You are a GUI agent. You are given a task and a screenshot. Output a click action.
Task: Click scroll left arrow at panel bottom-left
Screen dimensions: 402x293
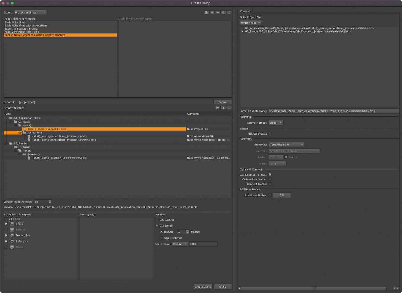coord(239,288)
